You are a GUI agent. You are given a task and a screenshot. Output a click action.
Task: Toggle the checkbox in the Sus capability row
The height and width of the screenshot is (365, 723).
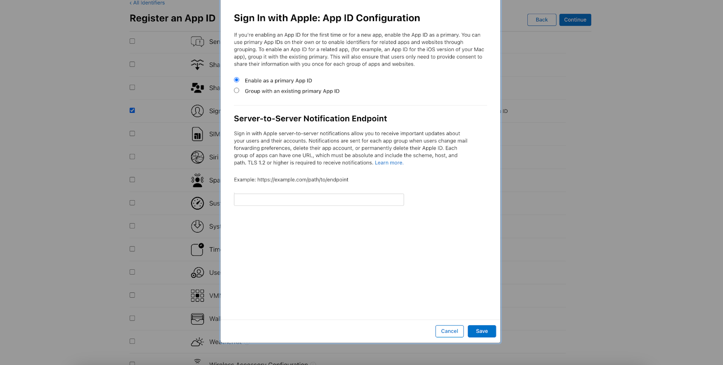(x=132, y=203)
